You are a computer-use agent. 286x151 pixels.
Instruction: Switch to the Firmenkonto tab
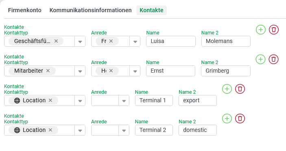point(25,10)
